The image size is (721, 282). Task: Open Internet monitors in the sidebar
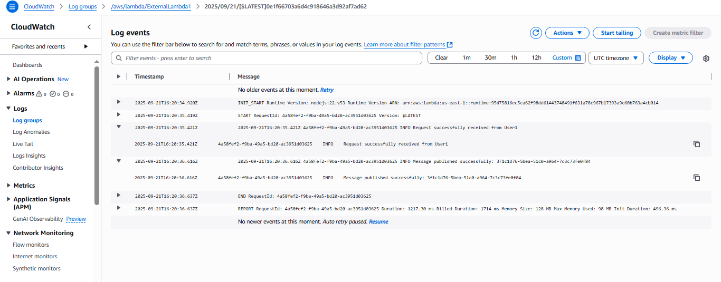[x=35, y=257]
